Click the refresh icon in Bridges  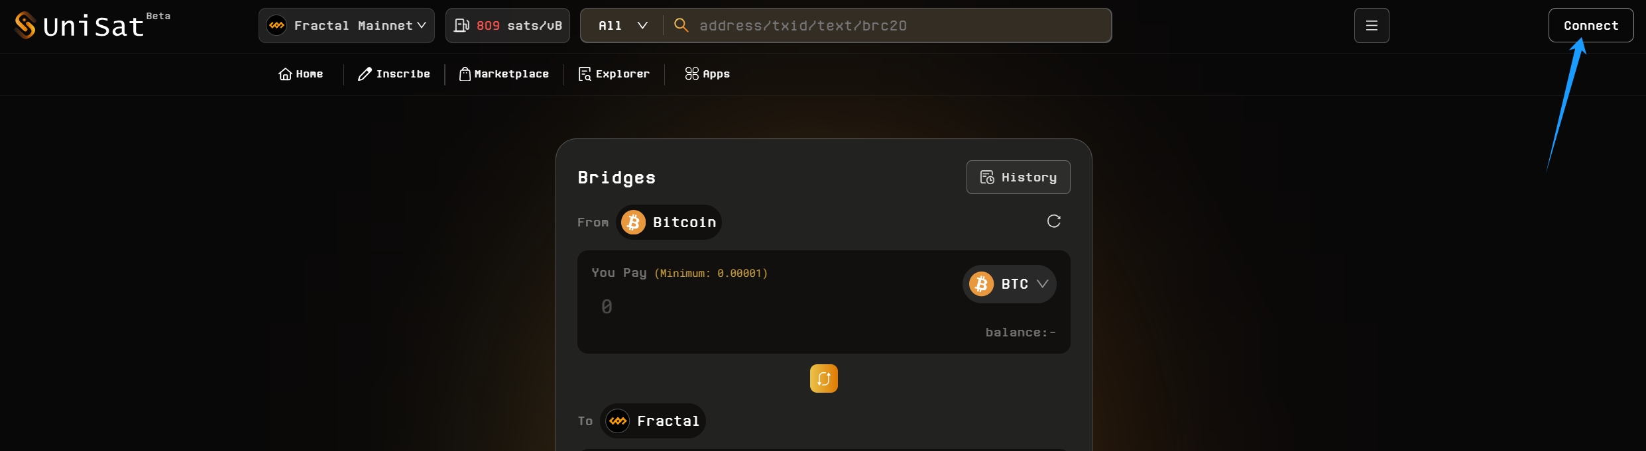[x=1053, y=221]
